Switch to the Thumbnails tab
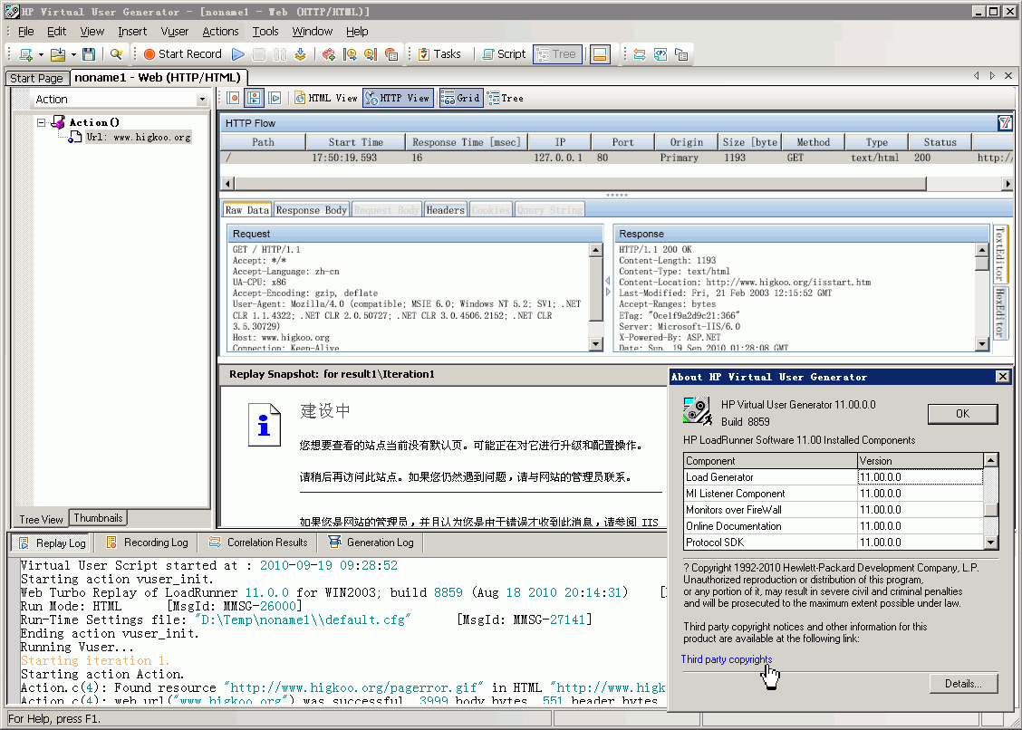 (x=98, y=517)
